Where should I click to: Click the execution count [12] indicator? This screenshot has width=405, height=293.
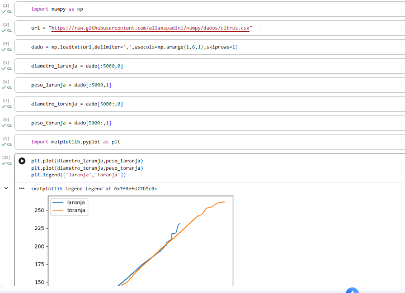coord(6,157)
